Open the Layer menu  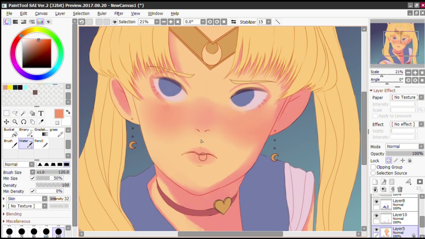pyautogui.click(x=60, y=14)
